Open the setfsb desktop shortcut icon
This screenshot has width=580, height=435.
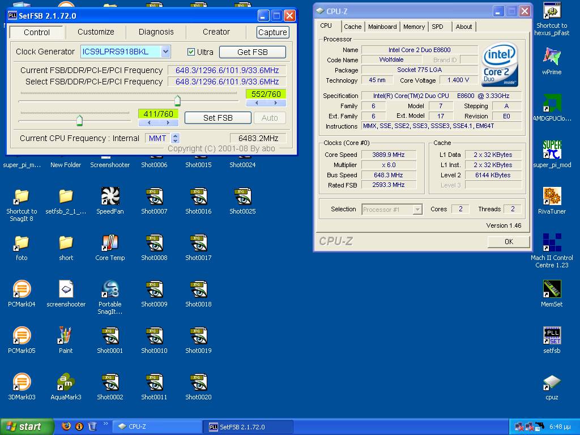552,335
